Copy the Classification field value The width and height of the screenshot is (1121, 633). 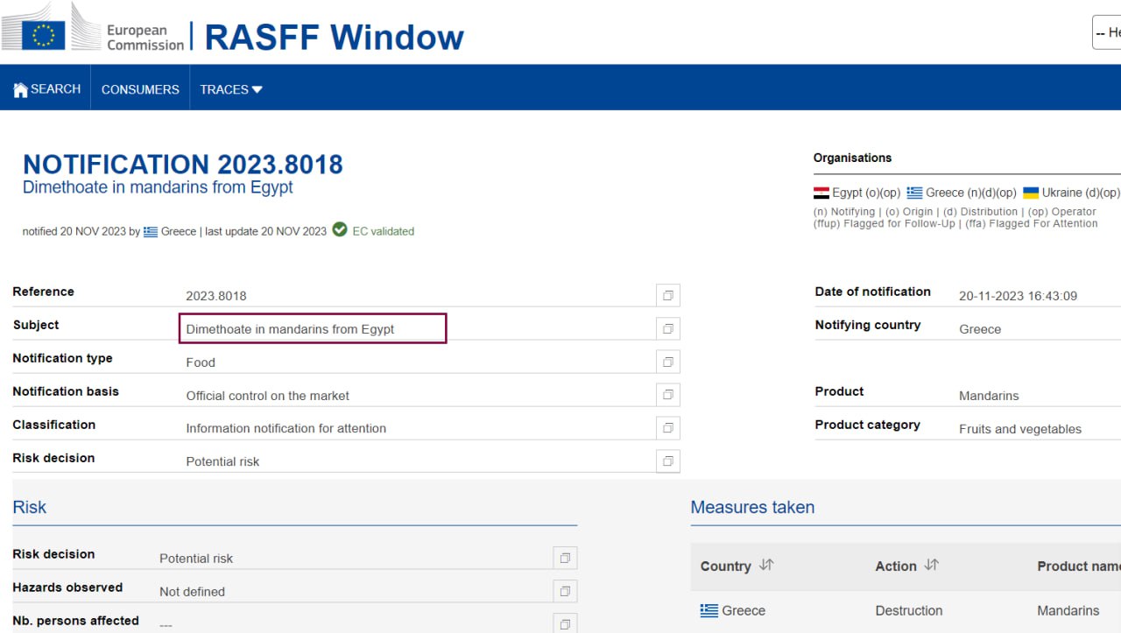coord(667,428)
